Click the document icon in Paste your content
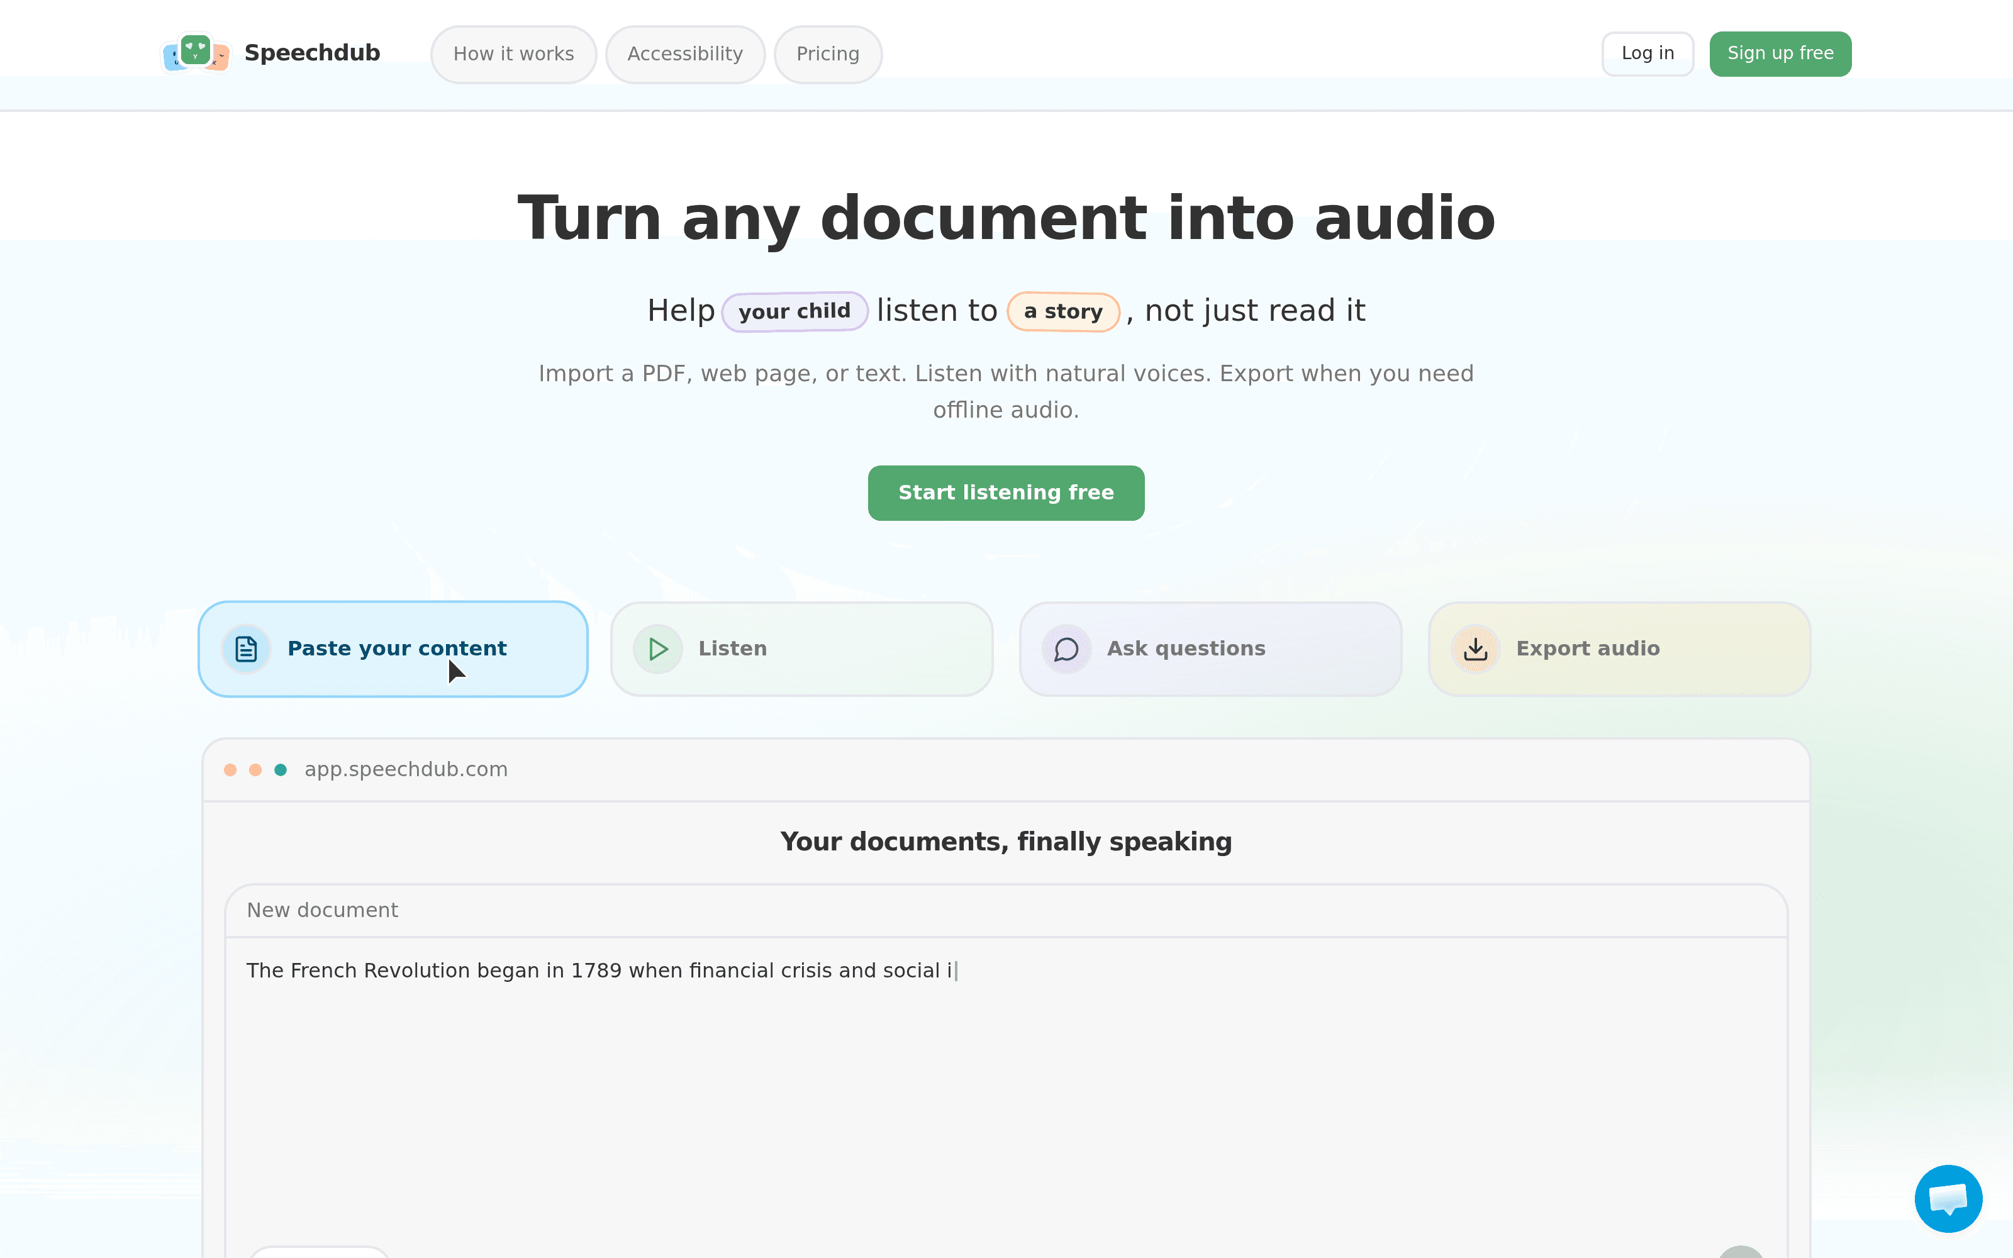2013x1258 pixels. click(x=246, y=649)
